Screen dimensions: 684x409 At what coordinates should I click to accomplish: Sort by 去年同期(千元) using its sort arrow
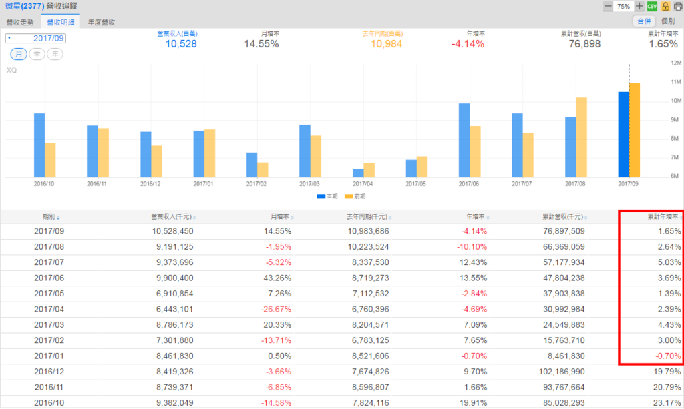[x=390, y=218]
